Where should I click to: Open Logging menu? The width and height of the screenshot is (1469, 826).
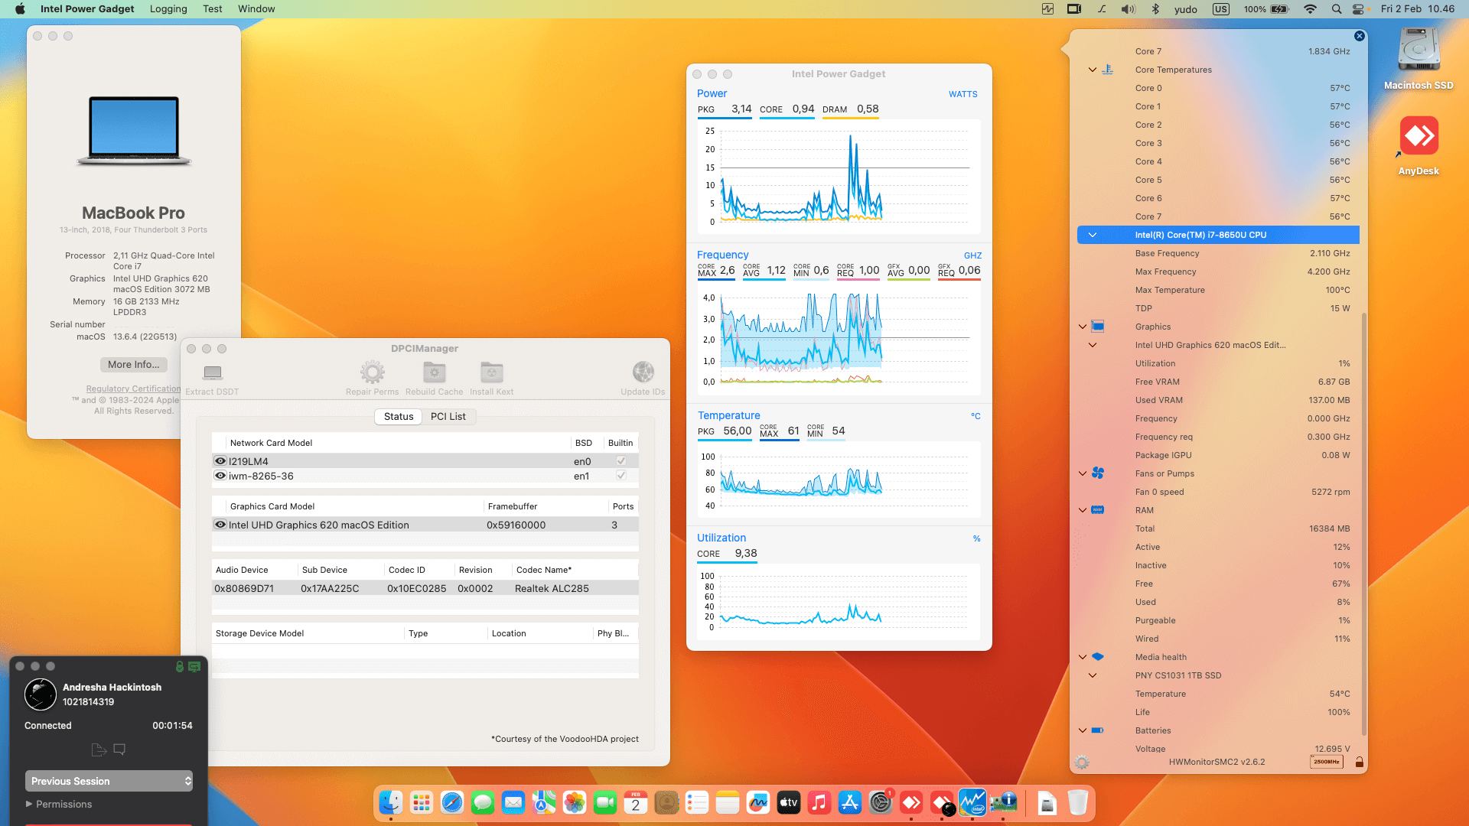tap(168, 9)
